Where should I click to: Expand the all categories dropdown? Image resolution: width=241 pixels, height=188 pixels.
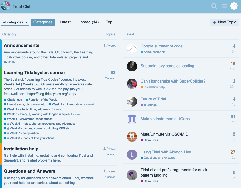15,22
